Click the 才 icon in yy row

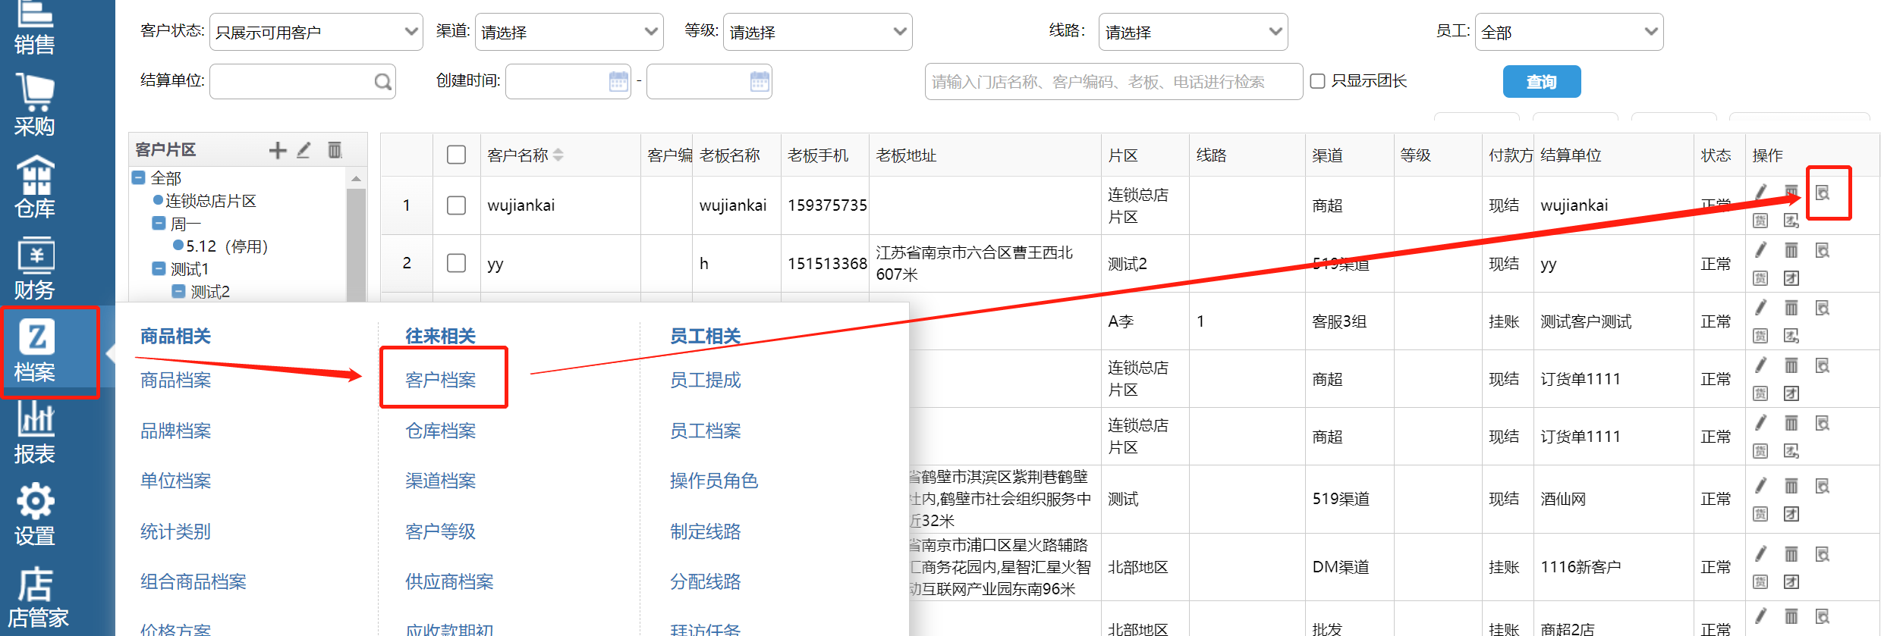pos(1791,278)
